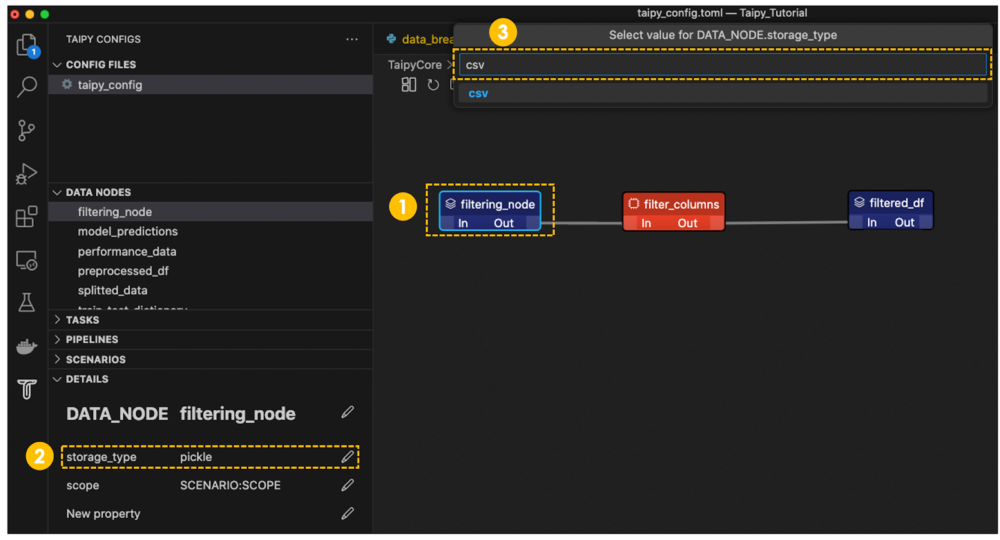
Task: Open the Docker whale icon
Action: 26,346
